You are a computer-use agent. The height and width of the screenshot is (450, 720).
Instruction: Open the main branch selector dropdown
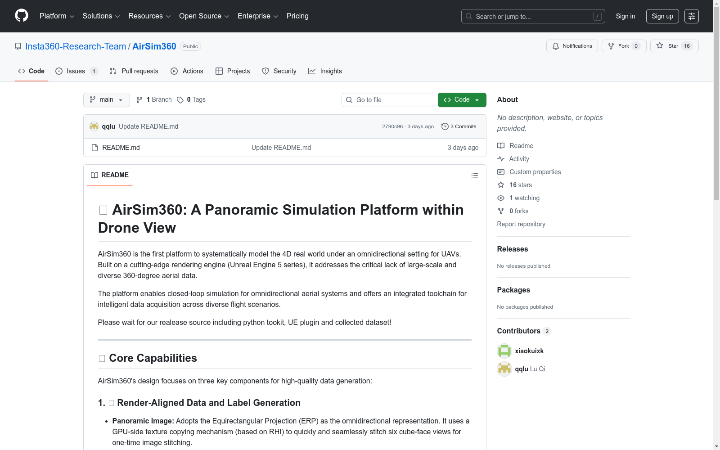pos(107,100)
